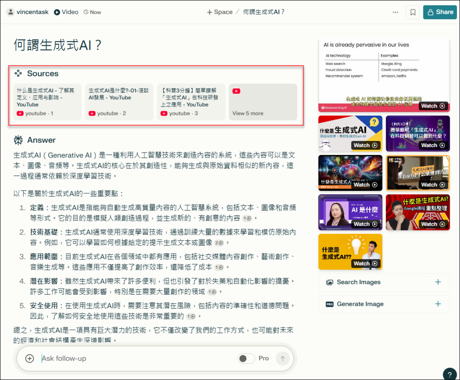Watch the AI 是什麼 video
This screenshot has height=380, width=460.
pos(366,224)
